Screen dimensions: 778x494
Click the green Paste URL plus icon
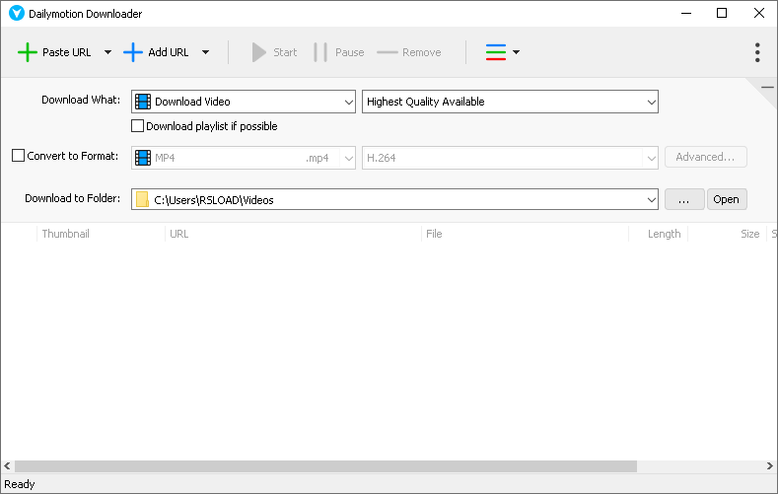click(28, 52)
